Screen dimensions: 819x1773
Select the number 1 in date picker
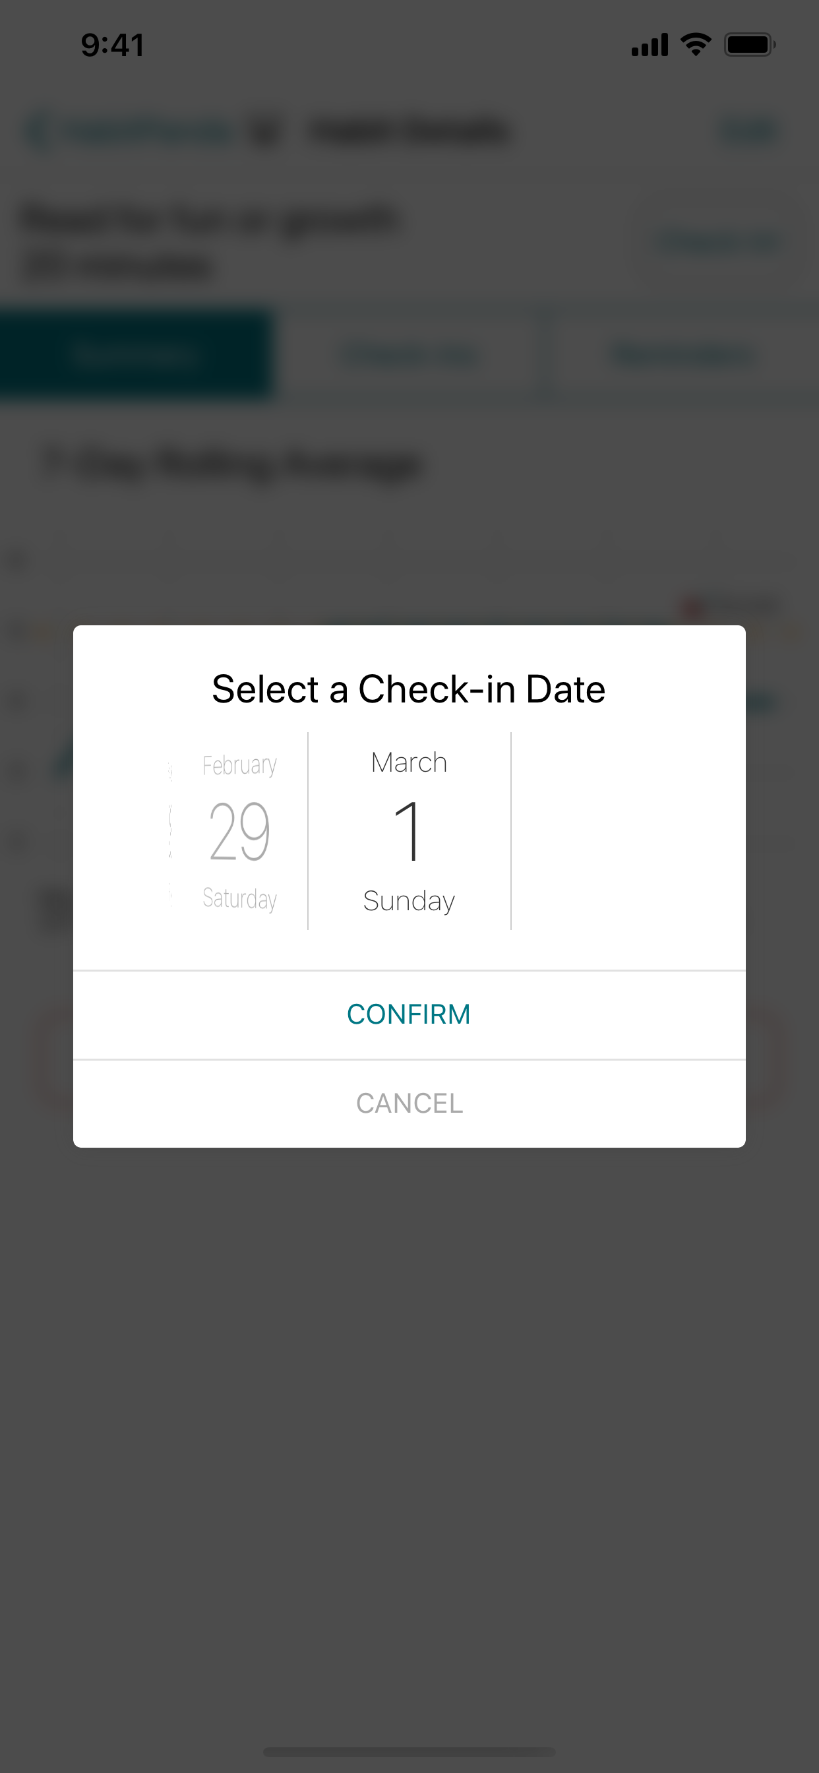(x=409, y=832)
